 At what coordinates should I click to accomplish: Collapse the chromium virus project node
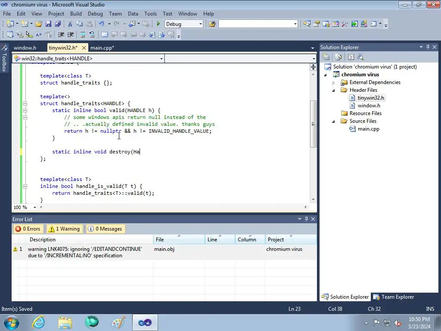coord(326,75)
